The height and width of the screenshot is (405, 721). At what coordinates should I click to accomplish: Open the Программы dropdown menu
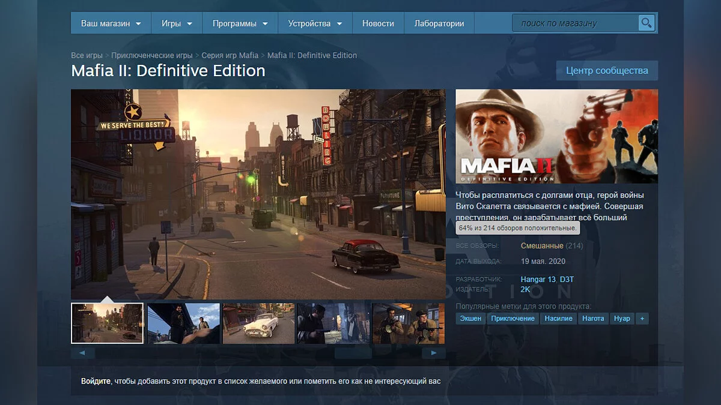click(x=240, y=23)
